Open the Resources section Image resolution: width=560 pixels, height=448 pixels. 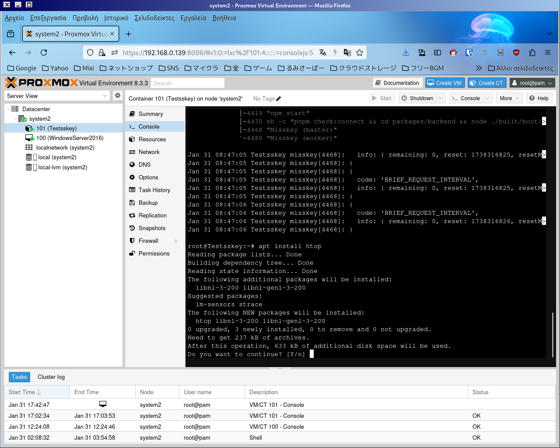click(155, 139)
